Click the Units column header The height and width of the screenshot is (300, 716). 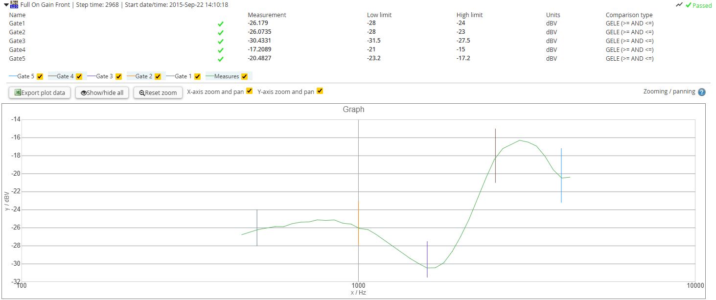(x=553, y=15)
